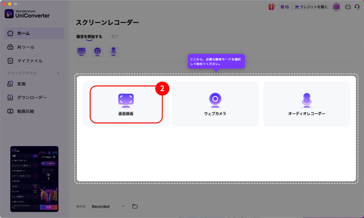Select the 画面録画 screen recording card
This screenshot has height=218, width=364.
[x=126, y=104]
